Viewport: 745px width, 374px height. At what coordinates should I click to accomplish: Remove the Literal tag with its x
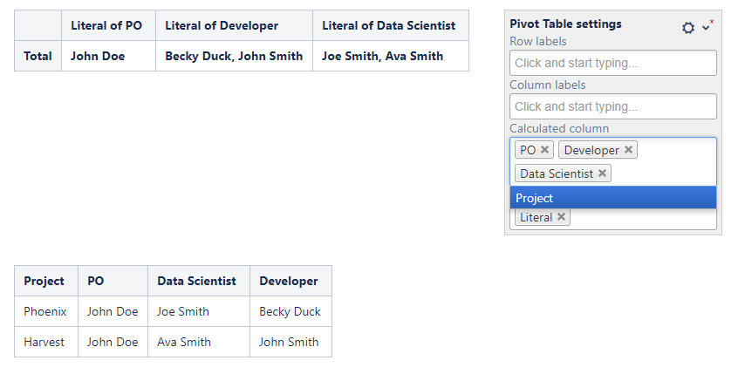pos(561,217)
